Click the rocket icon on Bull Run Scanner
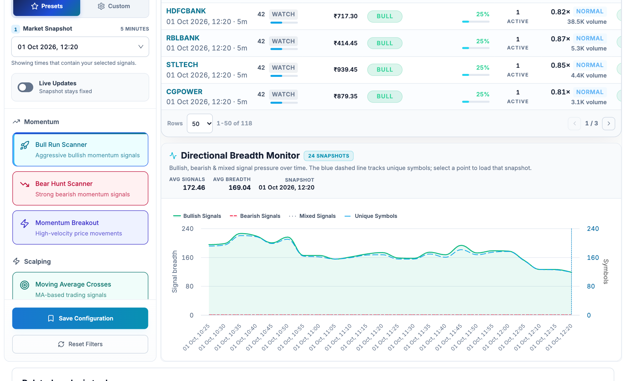The image size is (626, 381). (x=25, y=145)
